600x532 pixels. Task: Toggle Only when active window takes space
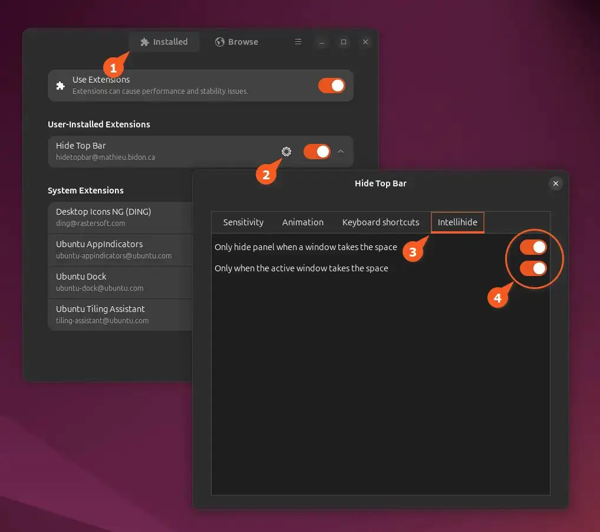[533, 268]
